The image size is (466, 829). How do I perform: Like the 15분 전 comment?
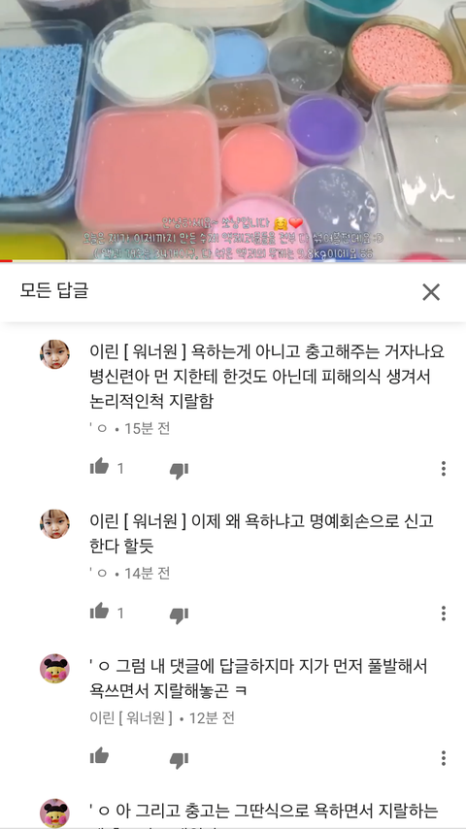(x=99, y=467)
